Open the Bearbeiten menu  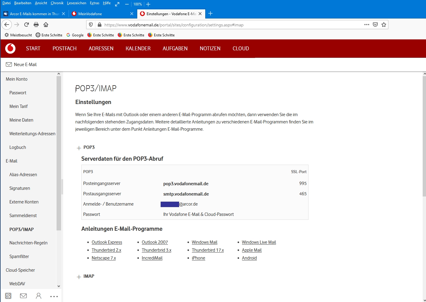pyautogui.click(x=23, y=3)
